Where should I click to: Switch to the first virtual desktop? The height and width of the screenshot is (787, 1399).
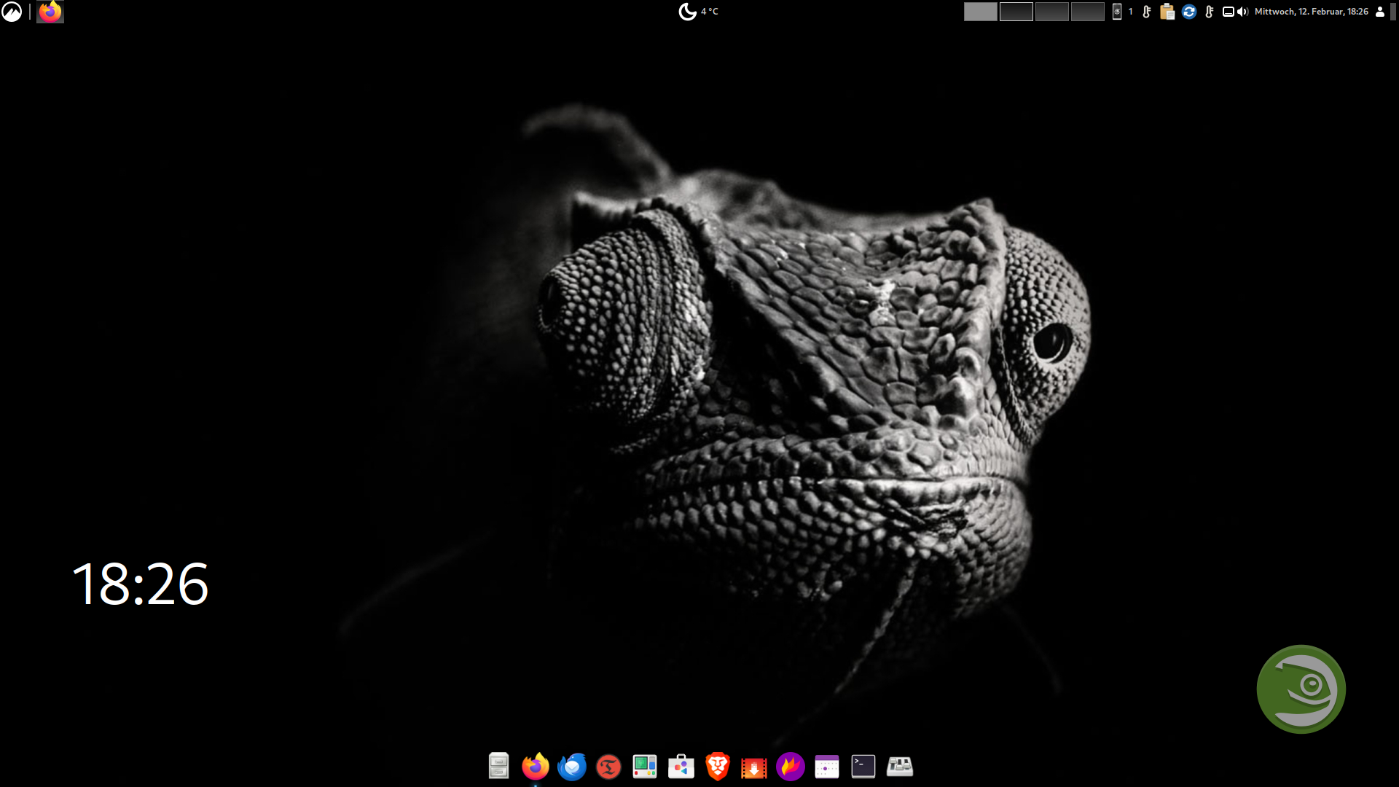pos(981,12)
